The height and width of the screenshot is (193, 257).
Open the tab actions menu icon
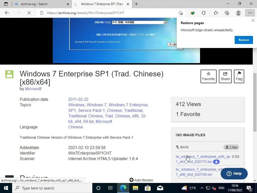click(x=6, y=4)
